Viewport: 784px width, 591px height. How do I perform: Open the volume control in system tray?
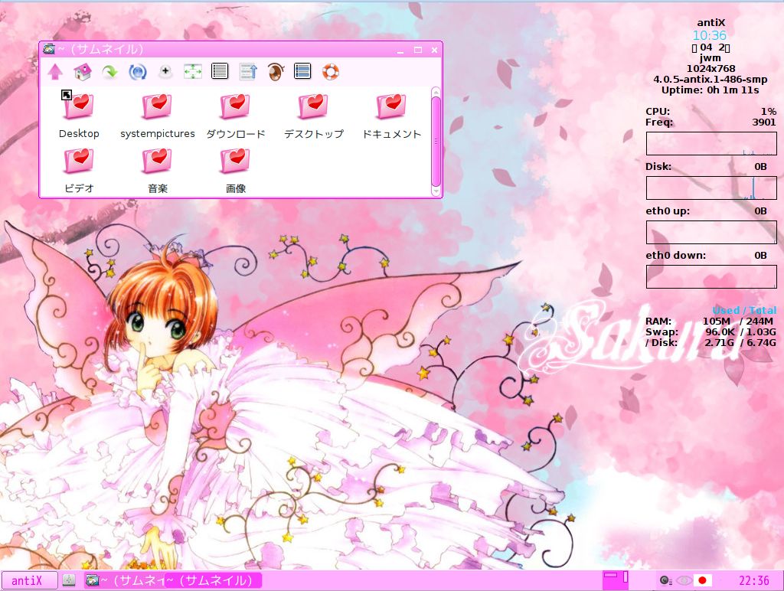665,580
